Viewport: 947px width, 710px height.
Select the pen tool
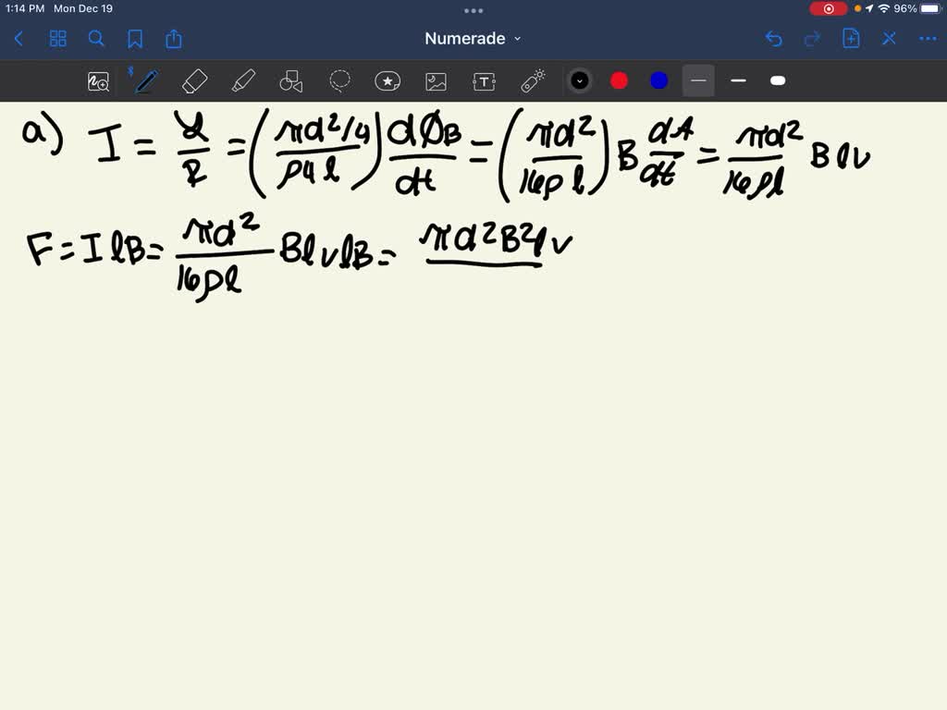pyautogui.click(x=145, y=81)
